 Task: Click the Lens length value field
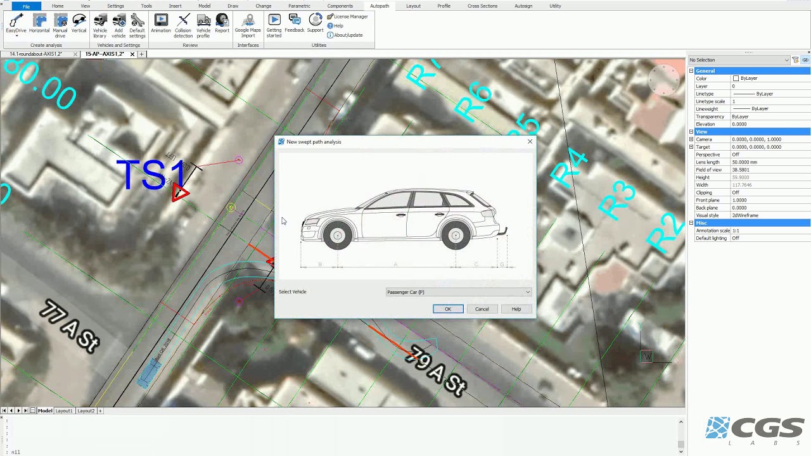point(770,162)
